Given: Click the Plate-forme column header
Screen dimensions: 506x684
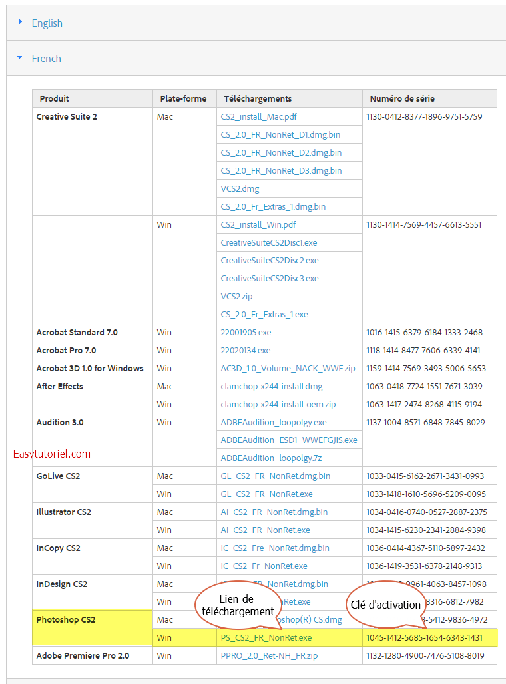Looking at the screenshot, I should pos(183,99).
